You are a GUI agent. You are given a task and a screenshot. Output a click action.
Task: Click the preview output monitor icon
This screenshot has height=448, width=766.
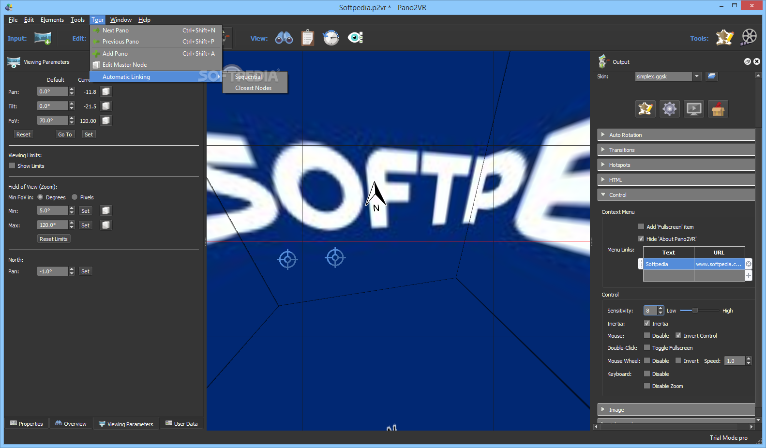click(x=694, y=109)
